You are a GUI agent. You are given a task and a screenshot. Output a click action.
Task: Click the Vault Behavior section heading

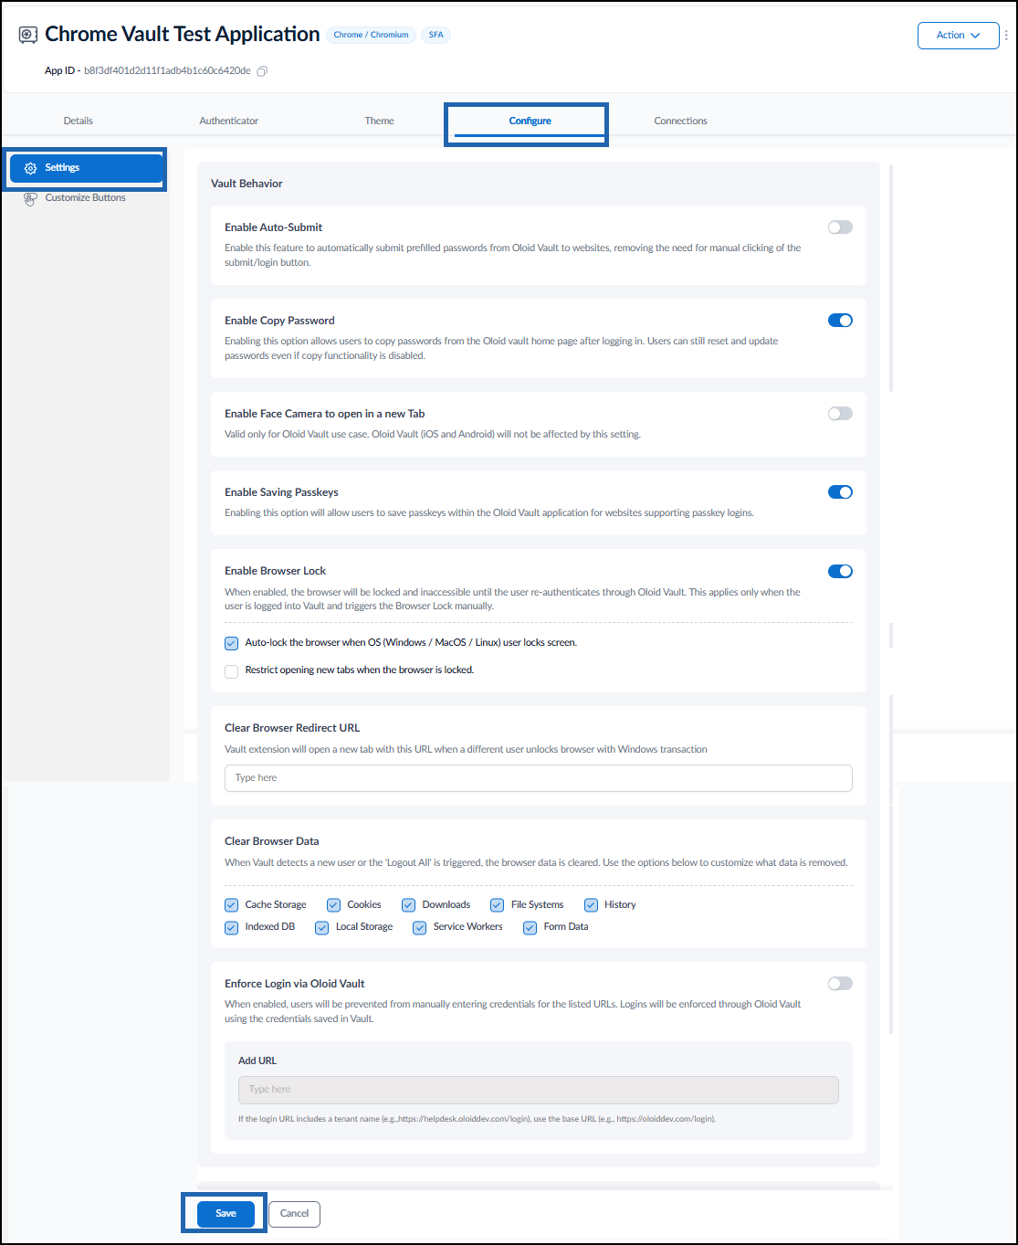click(x=247, y=184)
